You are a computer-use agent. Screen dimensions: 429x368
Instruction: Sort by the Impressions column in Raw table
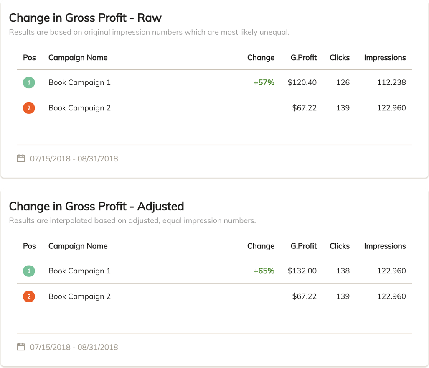(x=385, y=58)
